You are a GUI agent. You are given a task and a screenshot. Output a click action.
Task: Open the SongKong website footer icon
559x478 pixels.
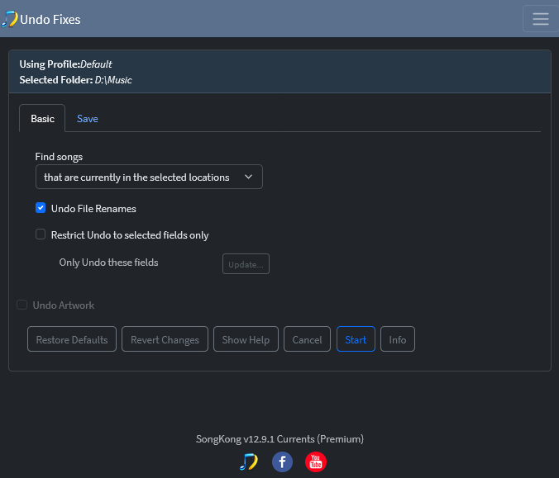pos(248,461)
